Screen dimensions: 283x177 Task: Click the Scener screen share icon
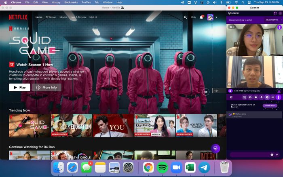pos(244,97)
